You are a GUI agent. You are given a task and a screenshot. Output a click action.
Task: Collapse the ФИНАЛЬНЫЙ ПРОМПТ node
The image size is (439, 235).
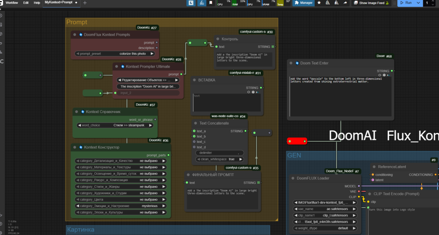[x=188, y=175]
